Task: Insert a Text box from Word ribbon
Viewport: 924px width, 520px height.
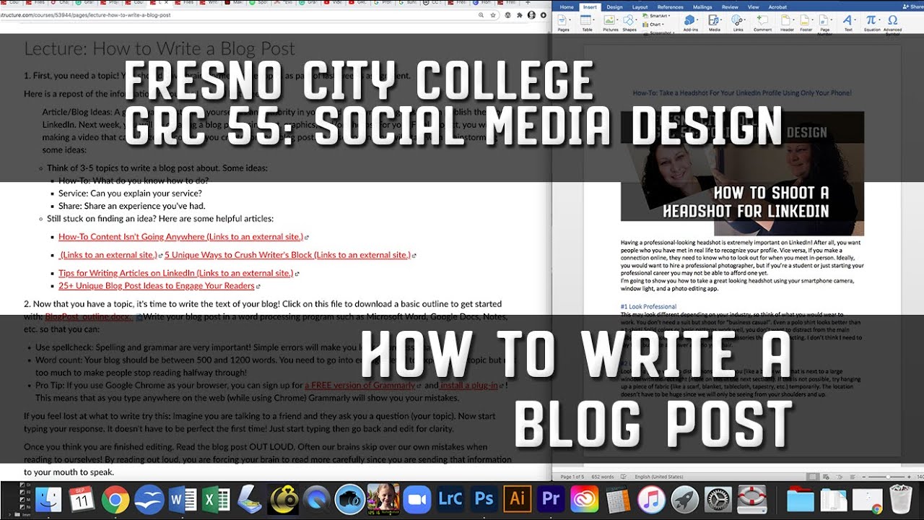Action: click(x=848, y=22)
